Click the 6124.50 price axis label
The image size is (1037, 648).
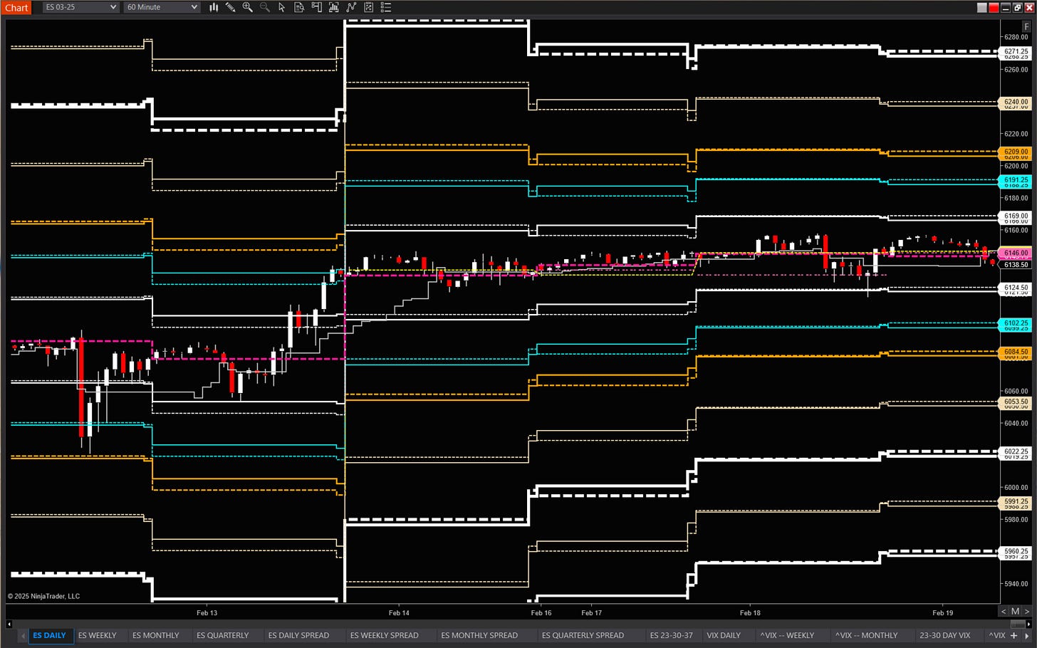1016,288
